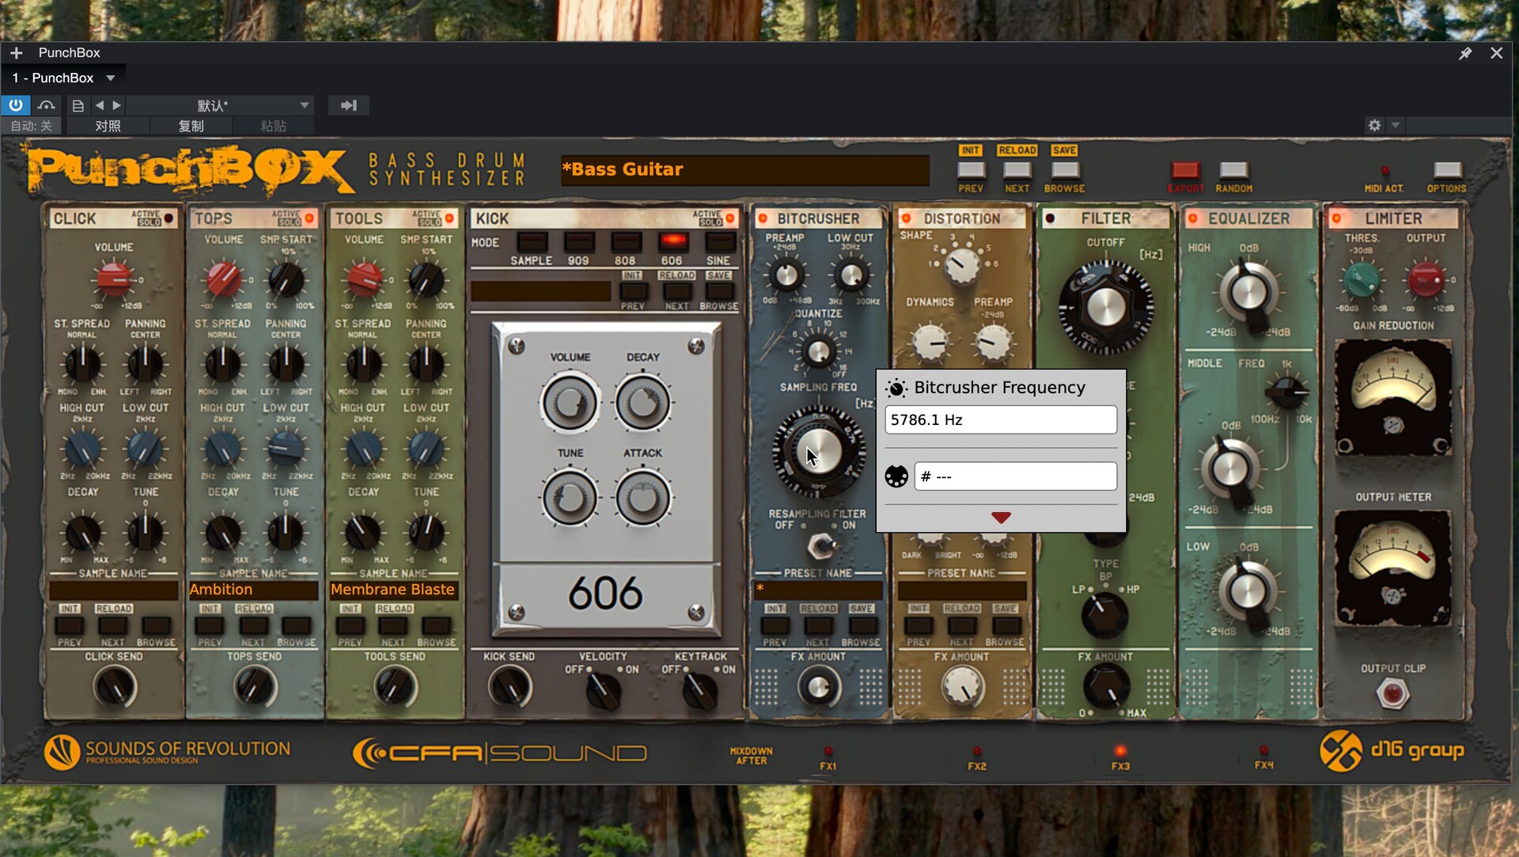Click the previous preset arrow in host toolbar
This screenshot has width=1519, height=857.
tap(99, 105)
